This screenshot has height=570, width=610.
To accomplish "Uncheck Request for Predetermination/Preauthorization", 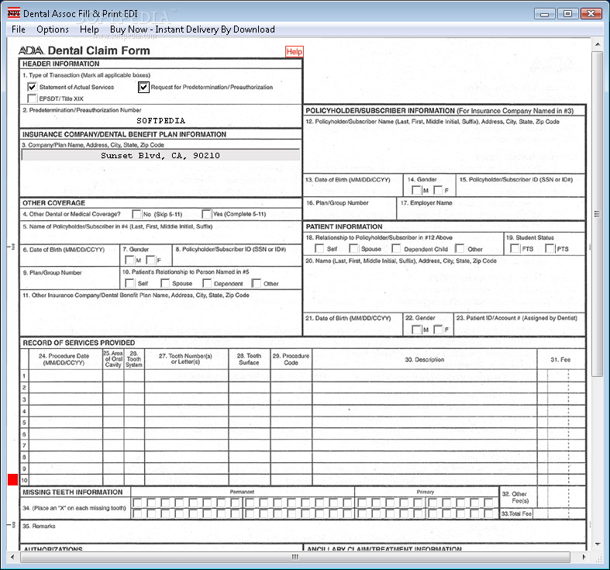I will pyautogui.click(x=143, y=87).
